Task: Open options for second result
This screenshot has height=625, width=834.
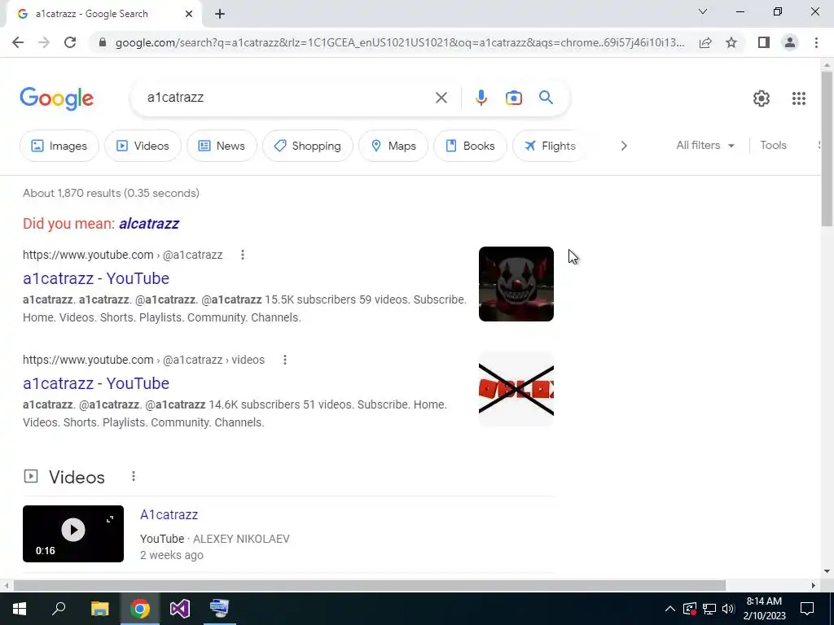Action: [x=284, y=360]
